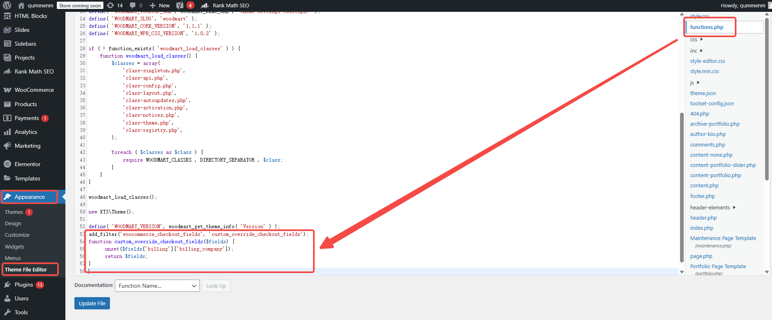772x320 pixels.
Task: Open the Customize submenu item
Action: pos(17,235)
